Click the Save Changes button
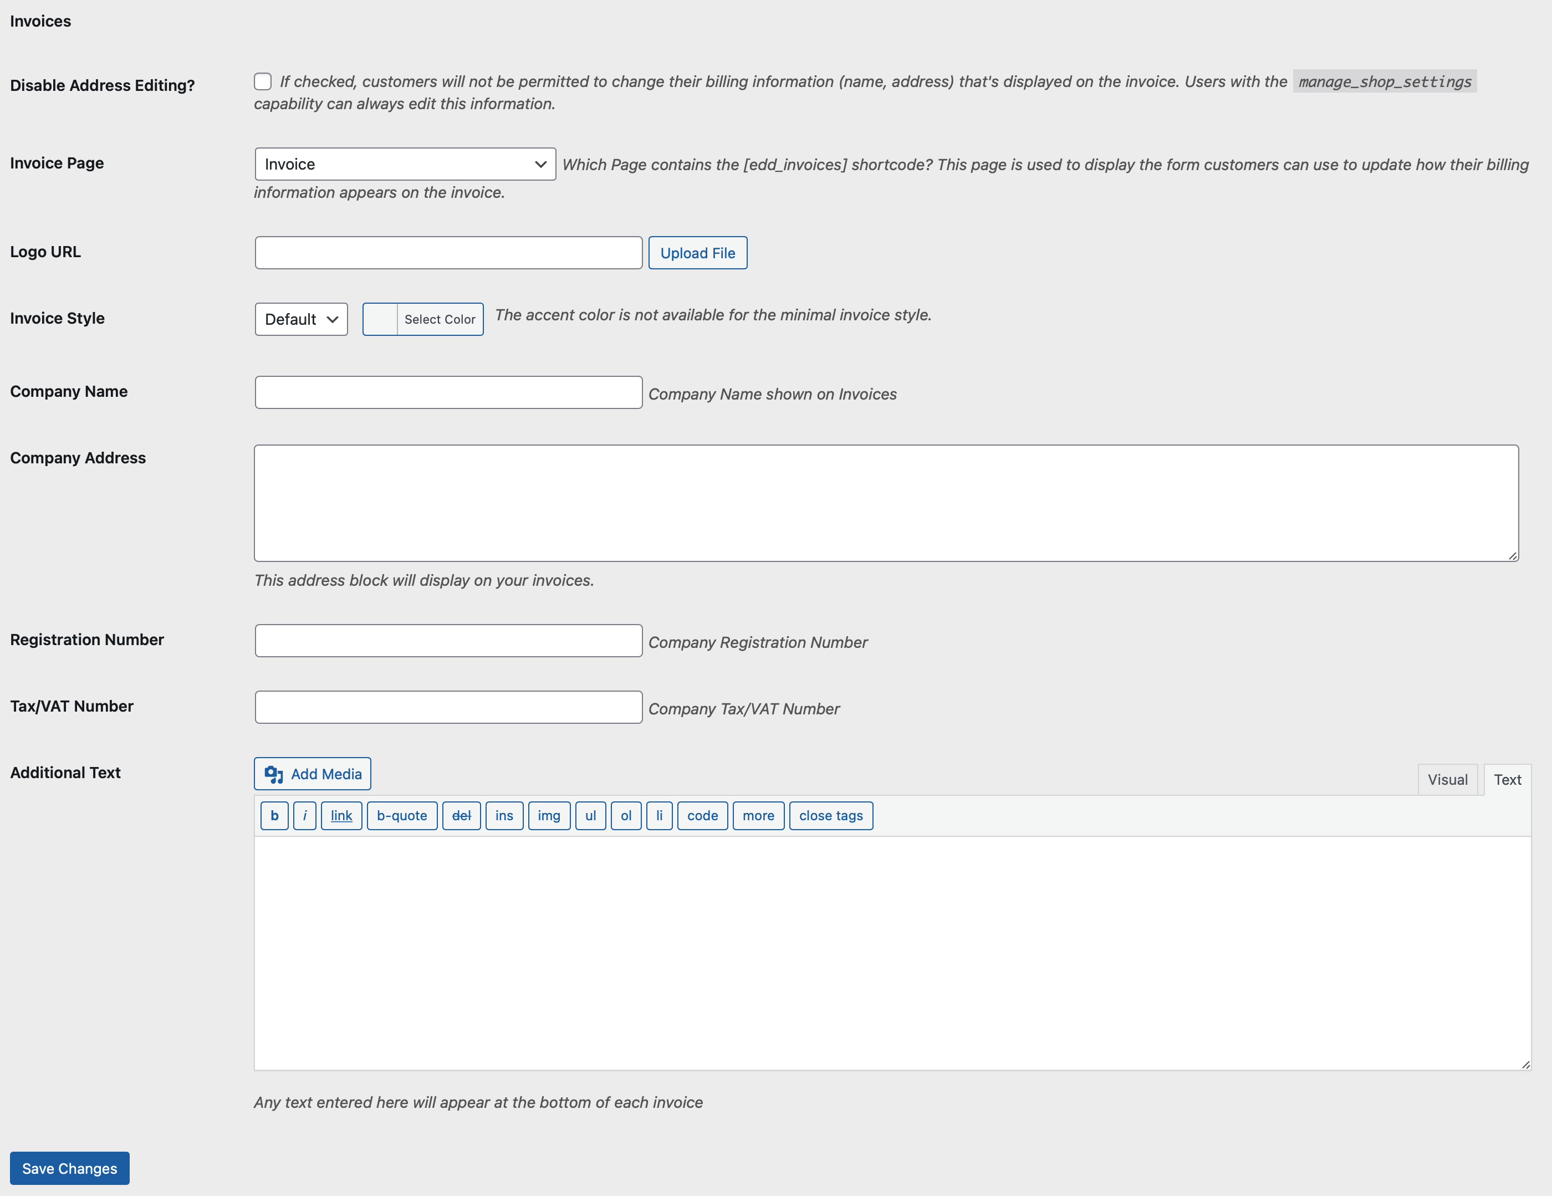Screen dimensions: 1552x1196 (x=70, y=1168)
